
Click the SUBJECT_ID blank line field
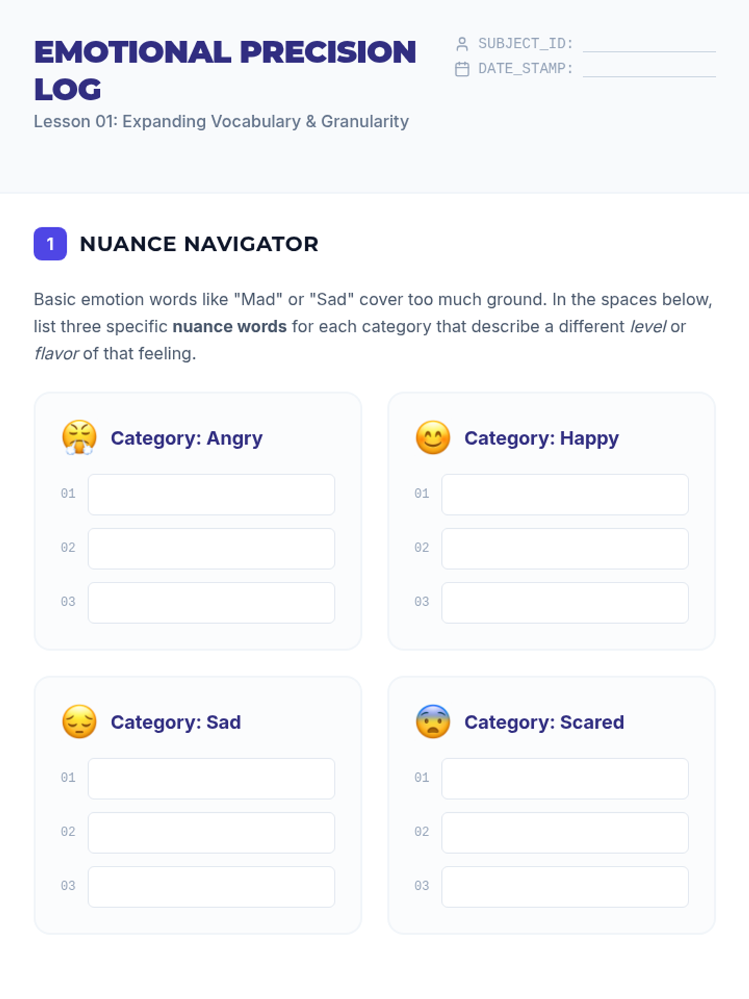click(x=649, y=44)
